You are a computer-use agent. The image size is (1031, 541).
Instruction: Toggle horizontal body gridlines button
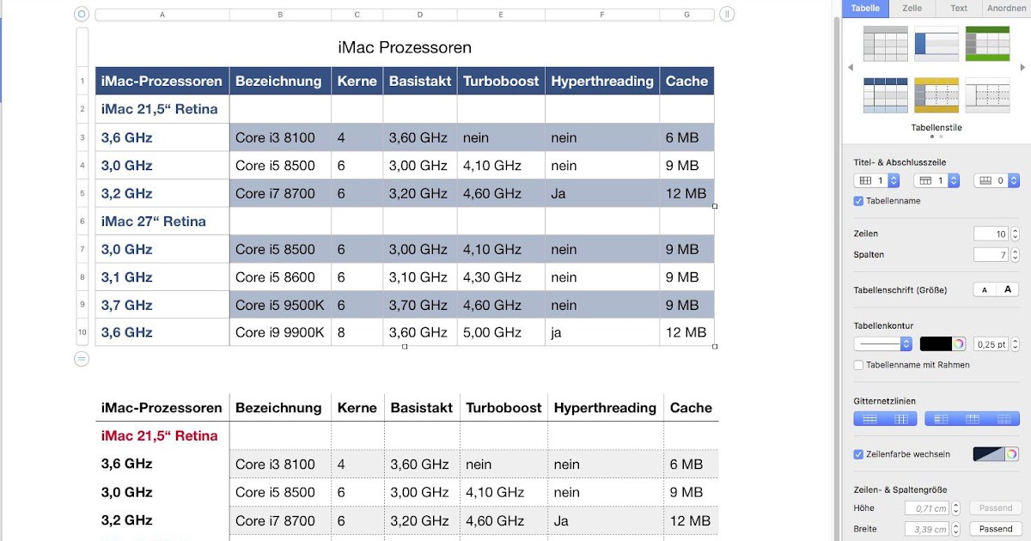click(x=869, y=419)
